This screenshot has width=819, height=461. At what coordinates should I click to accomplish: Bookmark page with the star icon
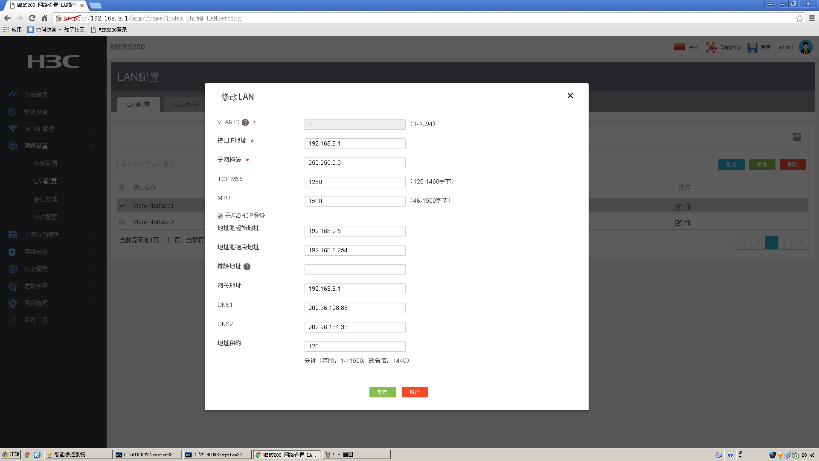point(799,18)
